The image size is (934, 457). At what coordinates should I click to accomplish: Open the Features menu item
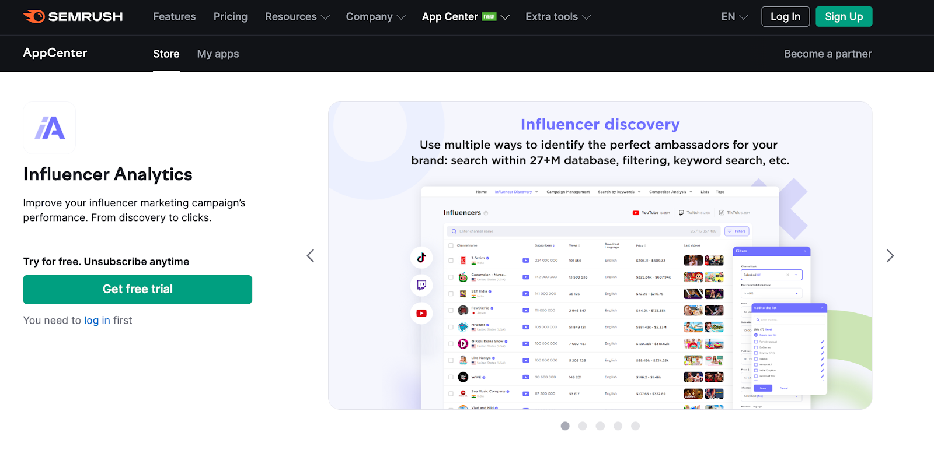[x=175, y=17]
